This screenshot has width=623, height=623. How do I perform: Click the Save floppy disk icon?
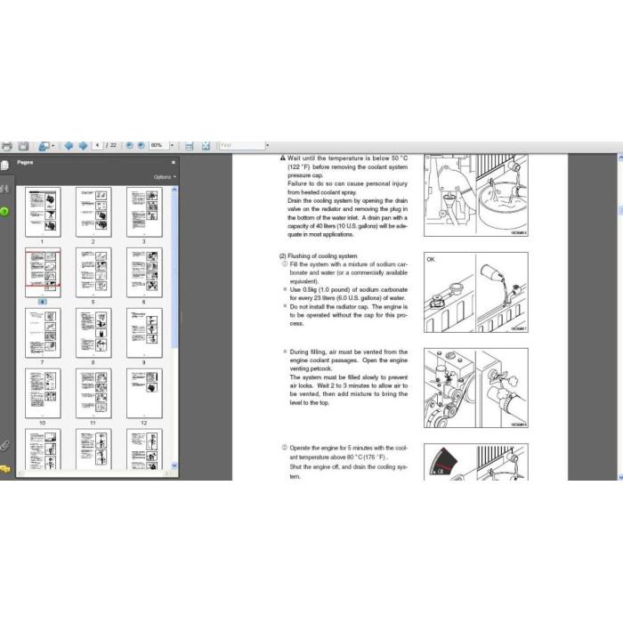[x=23, y=146]
